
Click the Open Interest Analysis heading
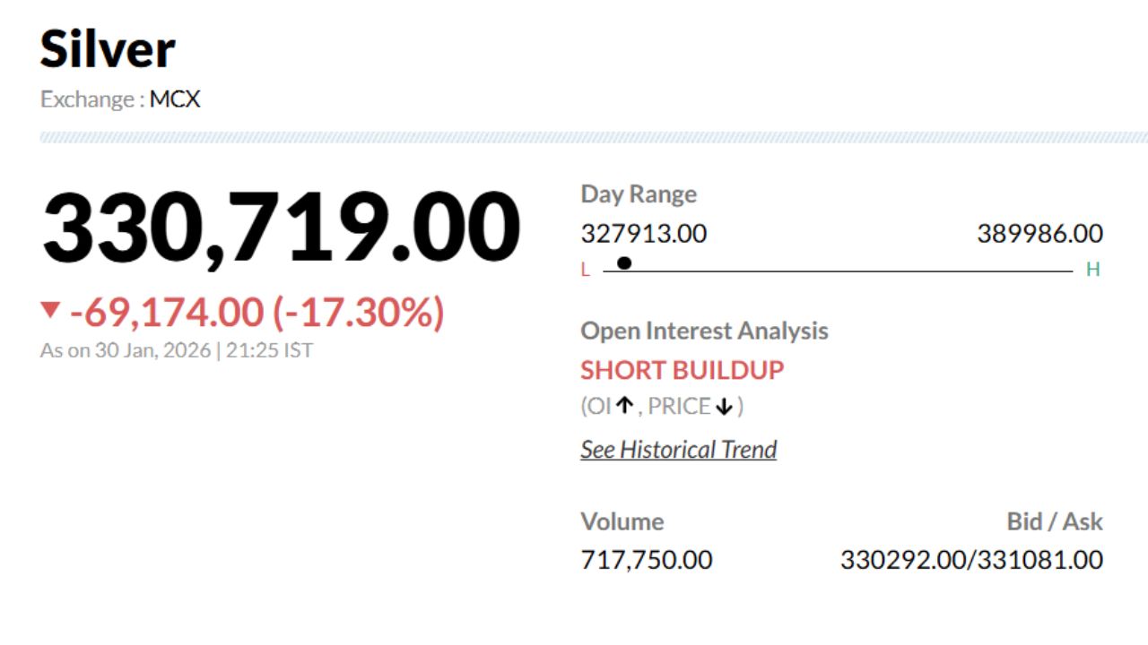pyautogui.click(x=704, y=331)
